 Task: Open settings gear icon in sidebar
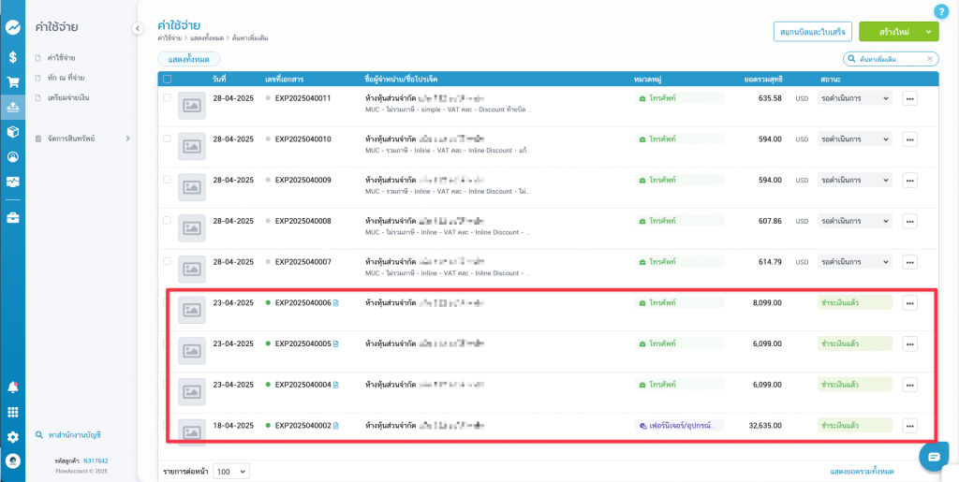click(x=13, y=437)
